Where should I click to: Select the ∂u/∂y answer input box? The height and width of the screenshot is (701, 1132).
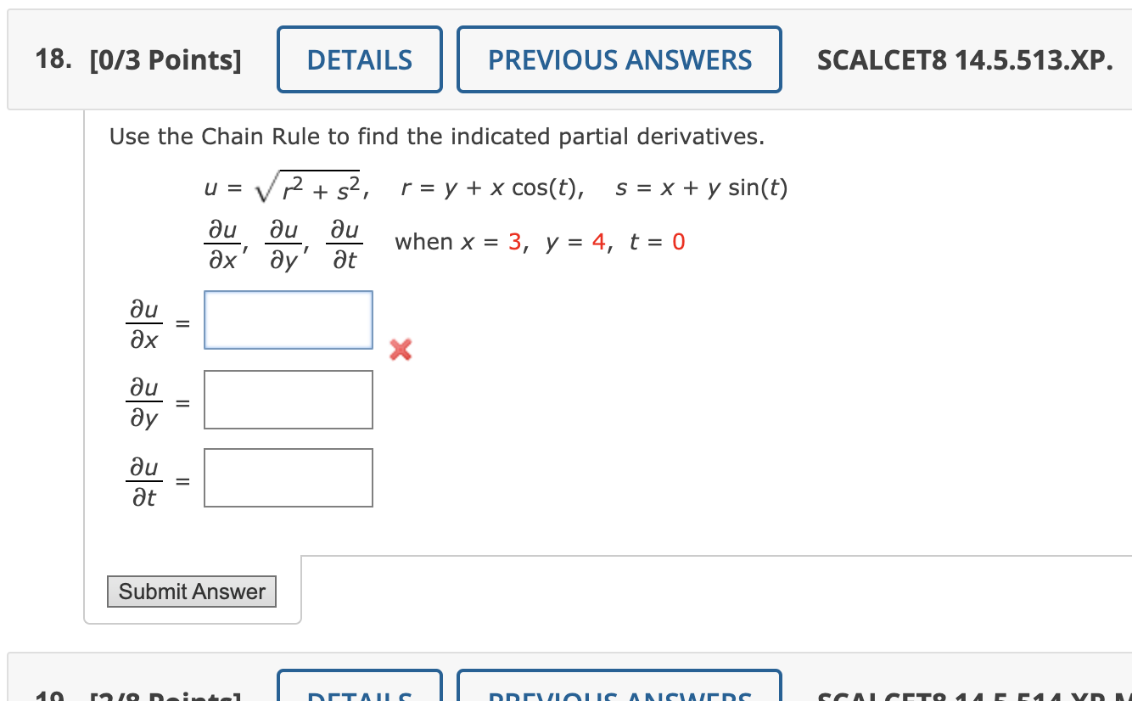[288, 400]
